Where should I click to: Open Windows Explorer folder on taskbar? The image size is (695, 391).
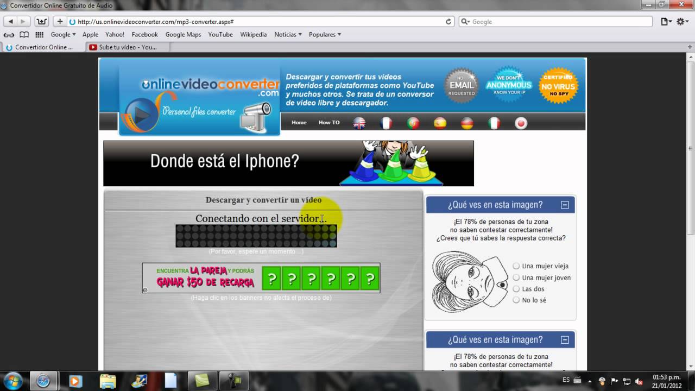pyautogui.click(x=108, y=381)
